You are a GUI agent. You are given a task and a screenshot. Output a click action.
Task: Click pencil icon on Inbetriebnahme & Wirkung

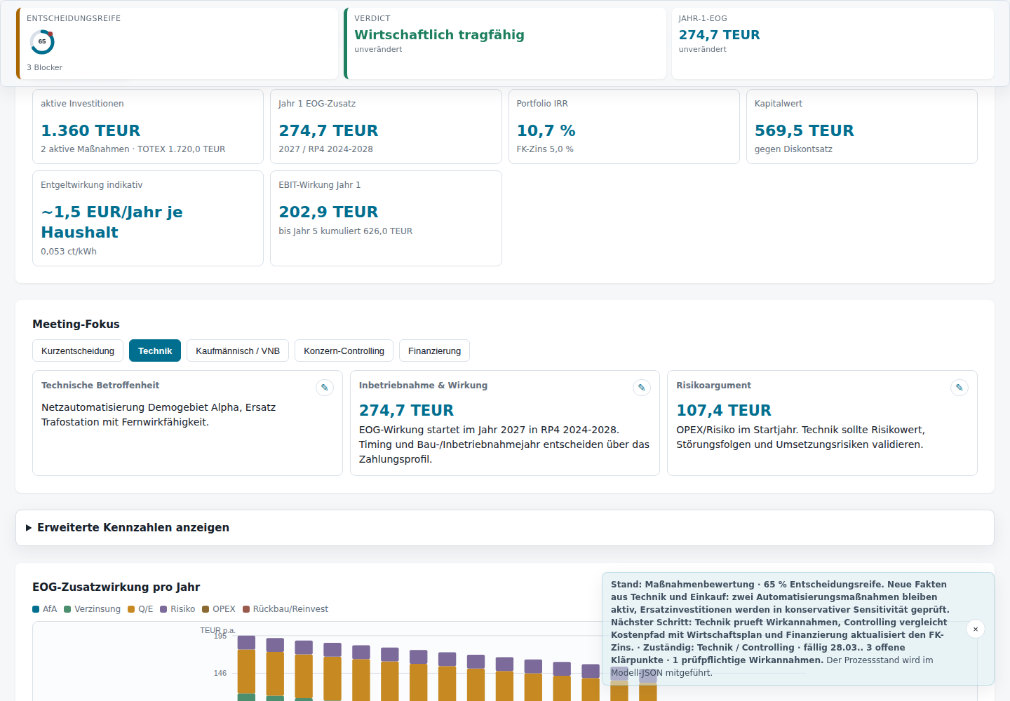click(642, 388)
